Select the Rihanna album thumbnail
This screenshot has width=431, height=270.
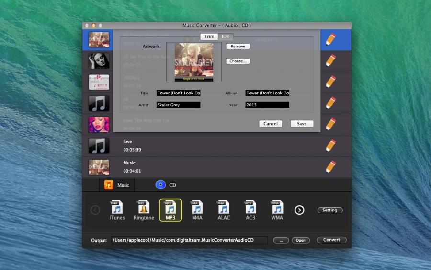point(99,124)
